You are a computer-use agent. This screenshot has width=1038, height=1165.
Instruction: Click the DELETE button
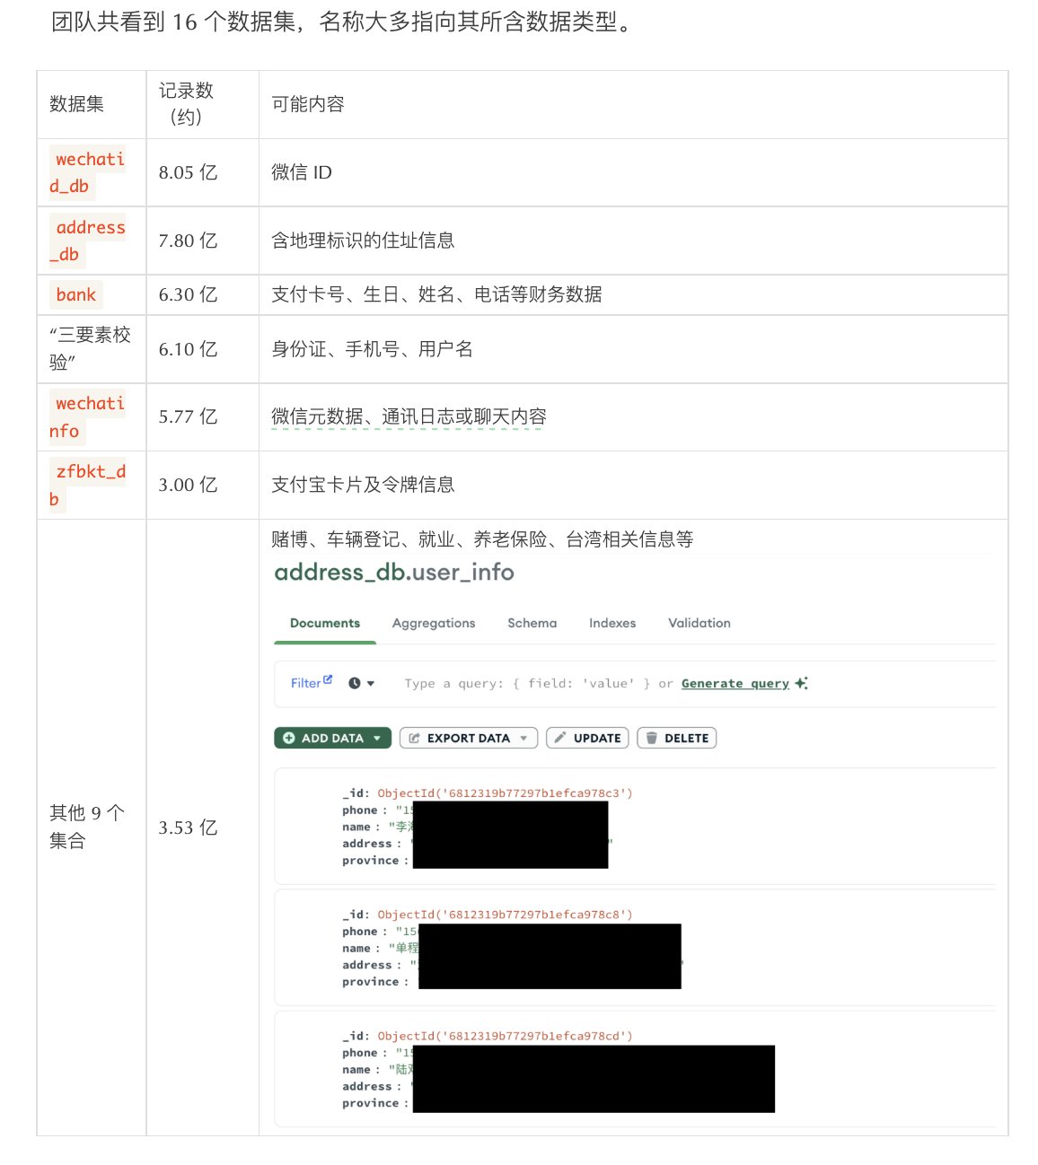(676, 738)
